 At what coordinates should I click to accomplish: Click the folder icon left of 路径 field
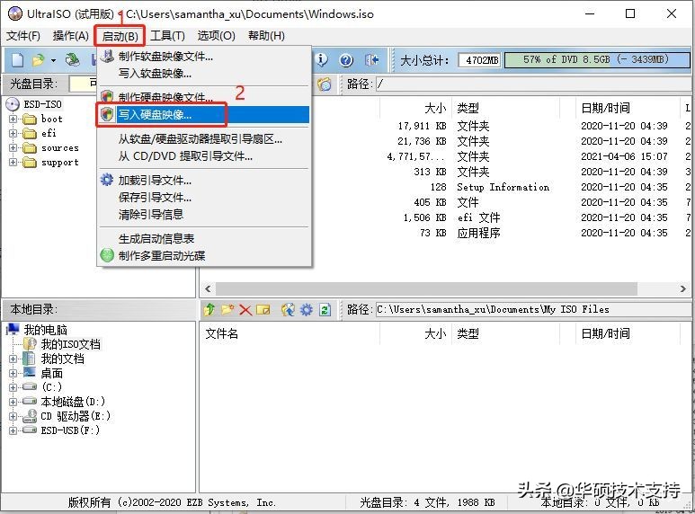pyautogui.click(x=325, y=84)
